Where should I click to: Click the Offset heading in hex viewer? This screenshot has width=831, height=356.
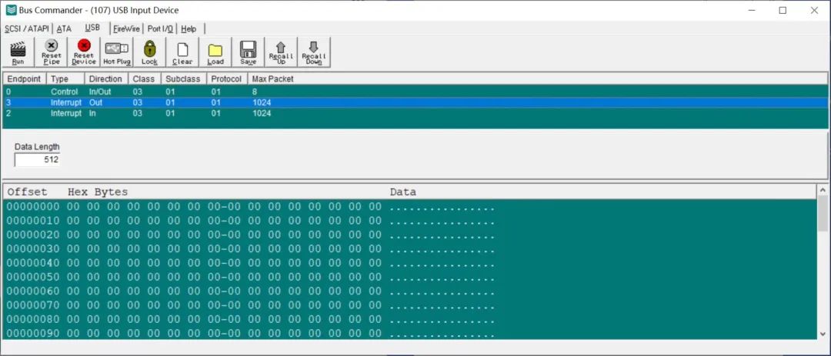[x=27, y=191]
